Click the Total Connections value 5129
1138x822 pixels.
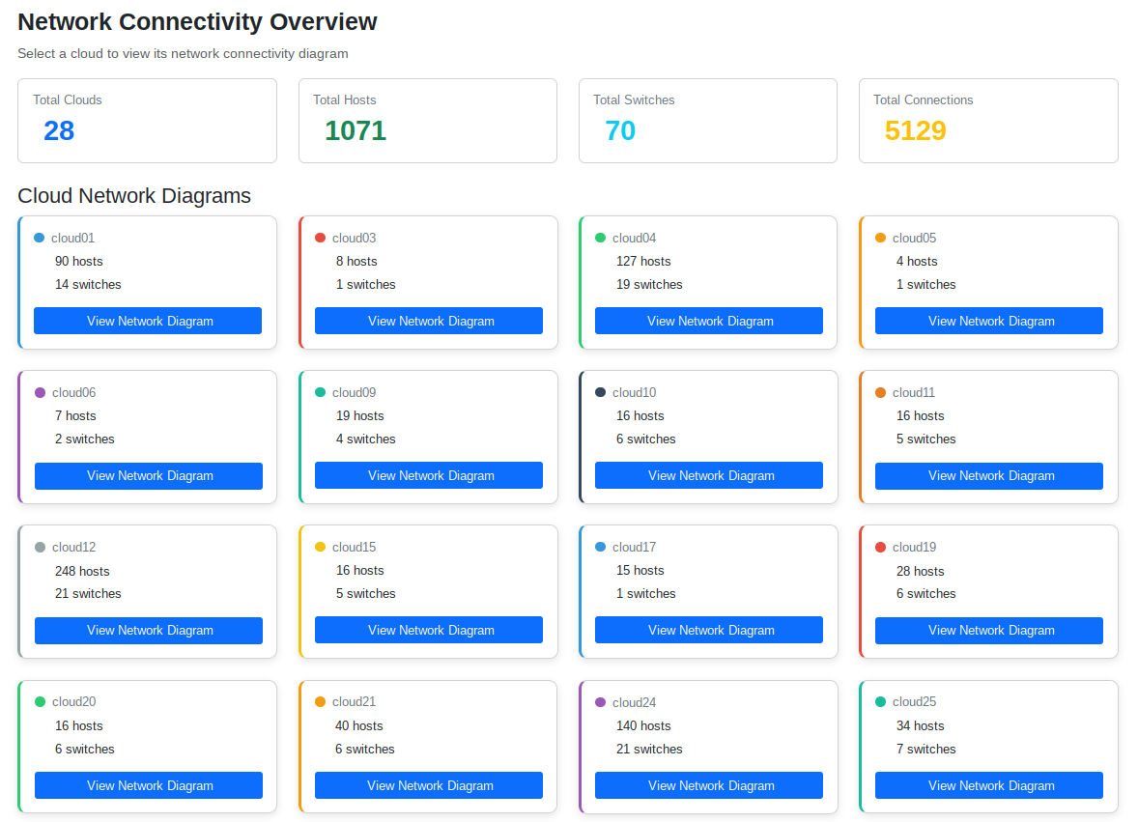[915, 130]
